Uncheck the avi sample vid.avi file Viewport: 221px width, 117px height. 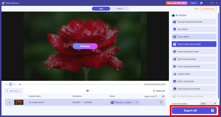click(9, 102)
